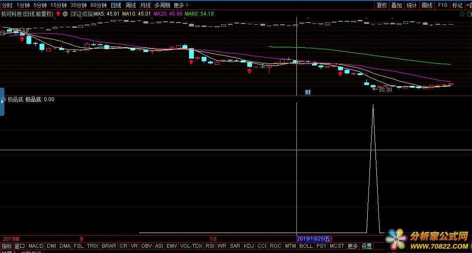This screenshot has height=253, width=472.
Task: Select the VR indicator
Action: (134, 246)
